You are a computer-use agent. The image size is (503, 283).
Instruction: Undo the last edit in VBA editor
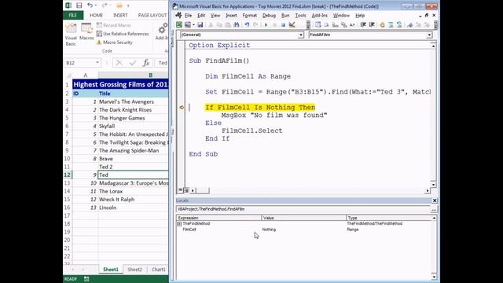tap(247, 24)
